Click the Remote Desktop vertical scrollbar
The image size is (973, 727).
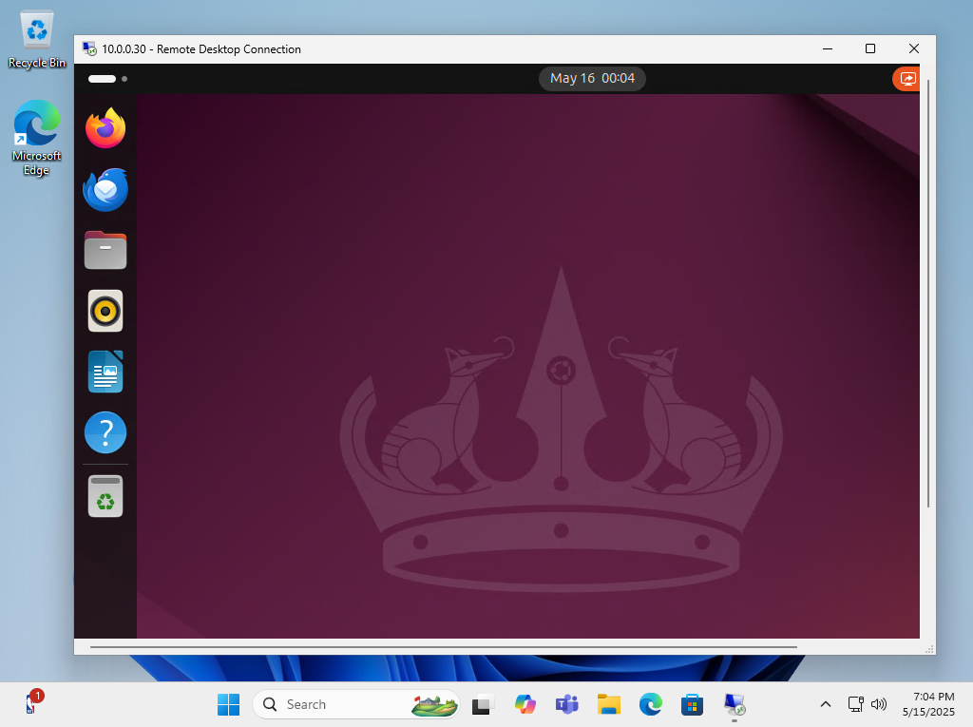927,293
